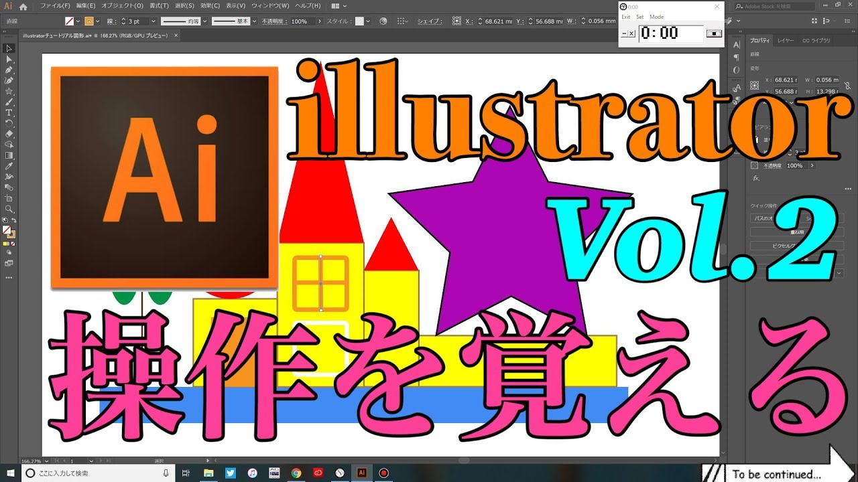Open the 基本 brush definition dropdown
The image size is (858, 482).
(x=255, y=21)
